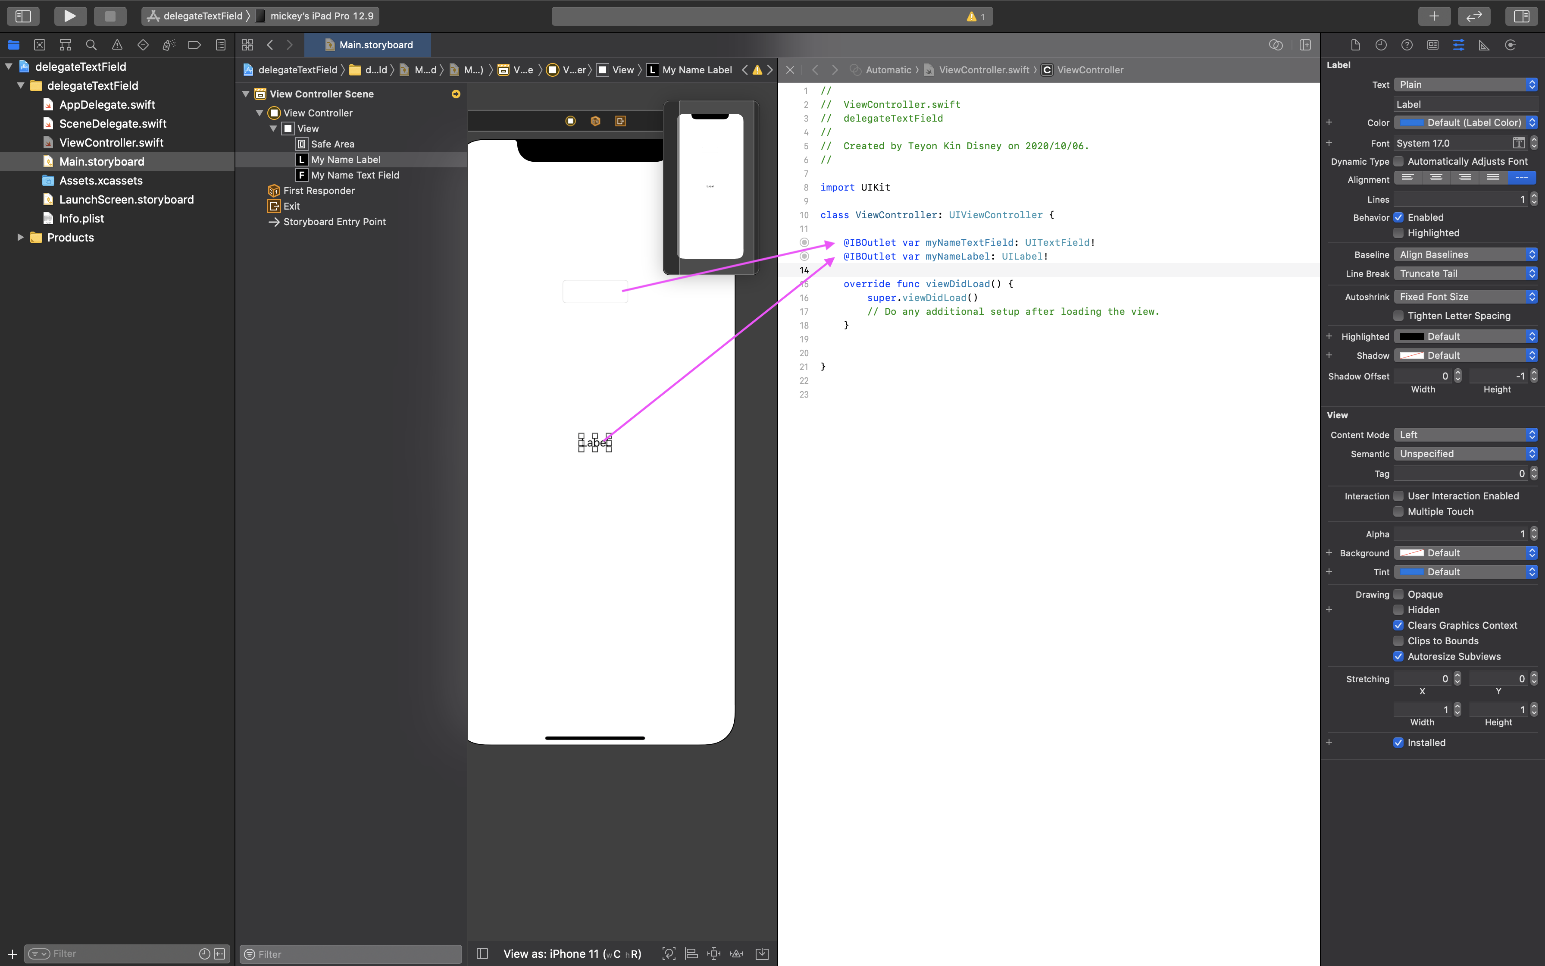
Task: Collapse the View Controller Scene
Action: [x=246, y=94]
